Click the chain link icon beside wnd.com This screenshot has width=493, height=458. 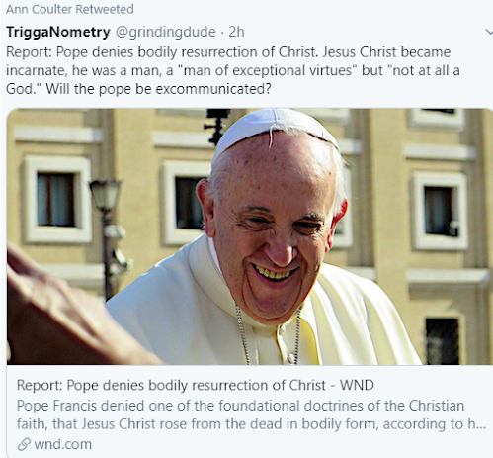click(x=24, y=444)
